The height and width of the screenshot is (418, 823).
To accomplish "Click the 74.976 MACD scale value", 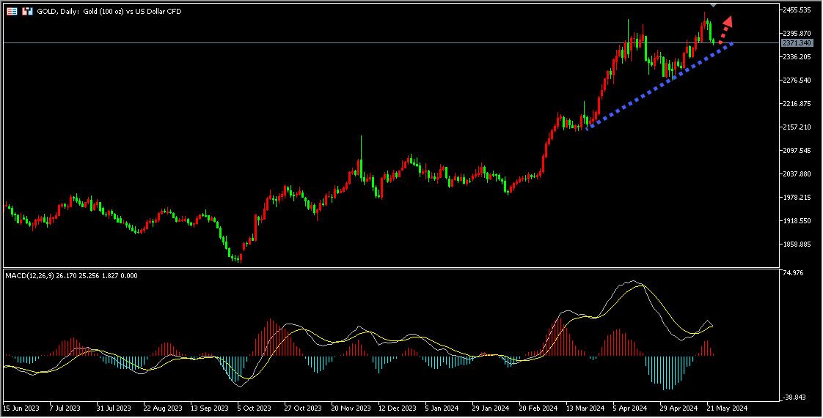I will coord(794,272).
